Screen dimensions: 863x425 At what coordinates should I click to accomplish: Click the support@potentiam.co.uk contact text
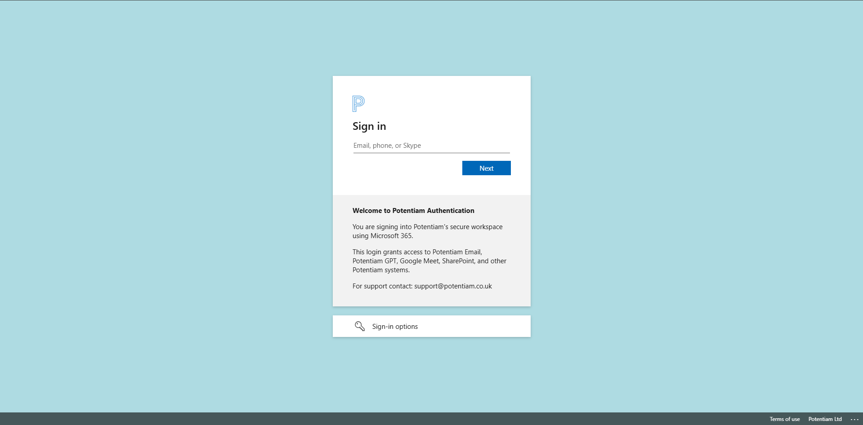[x=453, y=286]
